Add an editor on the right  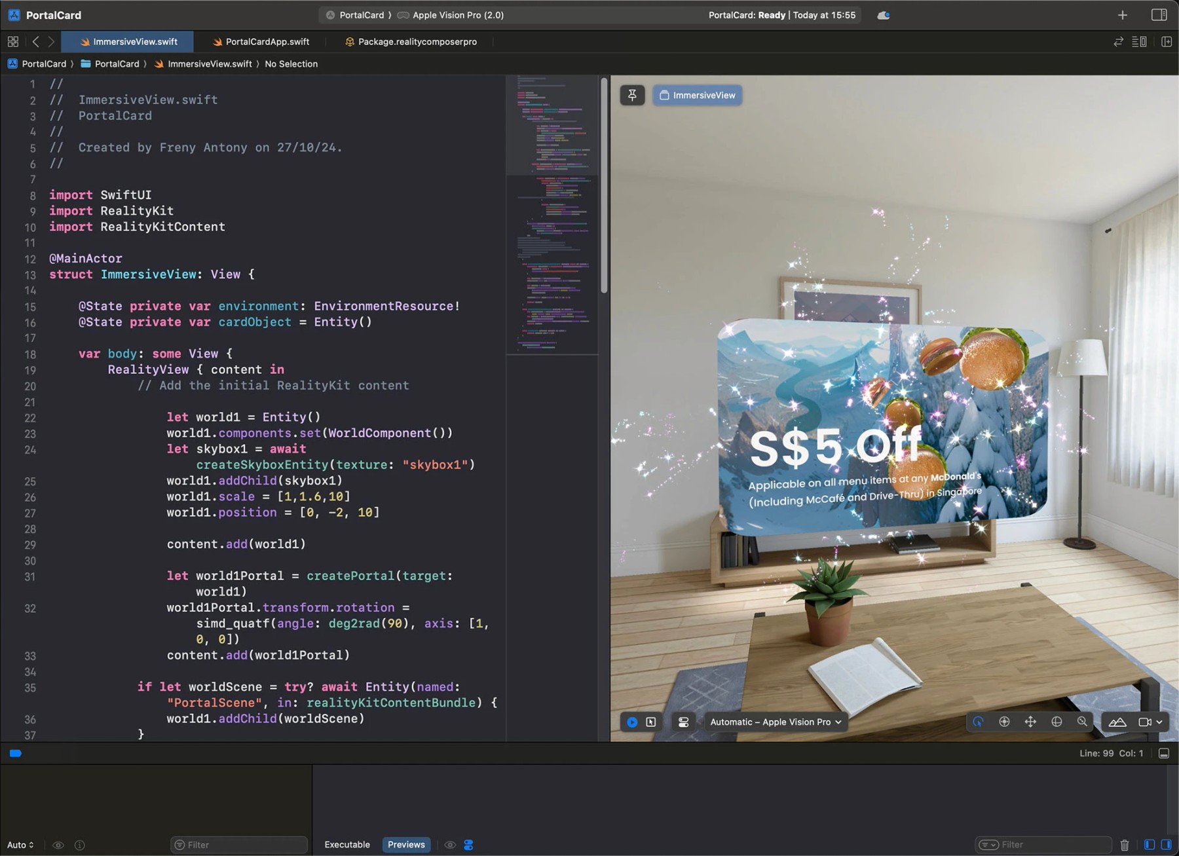point(1167,42)
